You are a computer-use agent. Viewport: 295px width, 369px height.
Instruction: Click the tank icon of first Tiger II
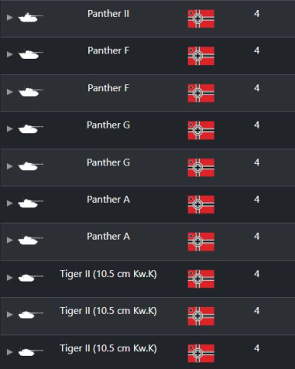coord(30,278)
